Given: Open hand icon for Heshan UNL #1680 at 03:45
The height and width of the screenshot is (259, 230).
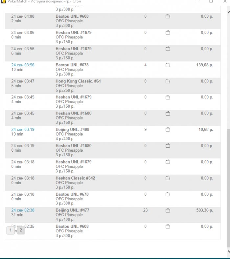Looking at the screenshot, I should [168, 113].
